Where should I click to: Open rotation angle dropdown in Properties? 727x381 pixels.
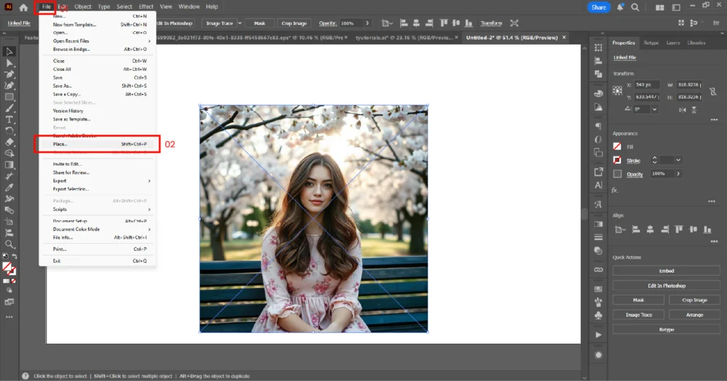pos(654,110)
